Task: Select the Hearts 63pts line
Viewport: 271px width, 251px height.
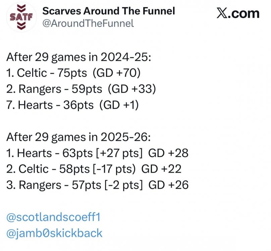Action: click(x=97, y=153)
